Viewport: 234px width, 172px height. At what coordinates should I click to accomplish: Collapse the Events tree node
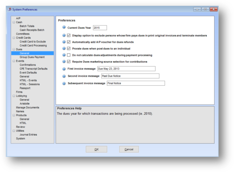click(14, 61)
